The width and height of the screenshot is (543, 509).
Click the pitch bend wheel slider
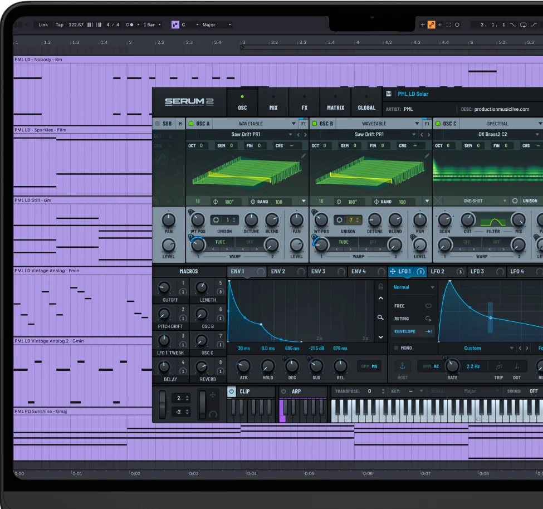[163, 404]
